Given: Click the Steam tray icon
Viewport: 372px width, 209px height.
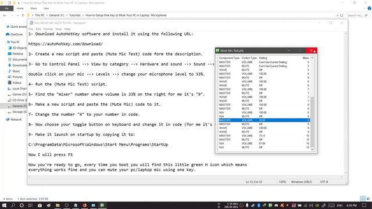Looking at the screenshot, I should click(x=252, y=206).
